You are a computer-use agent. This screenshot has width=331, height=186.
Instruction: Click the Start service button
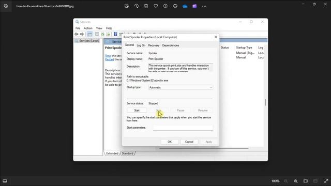coord(137,110)
